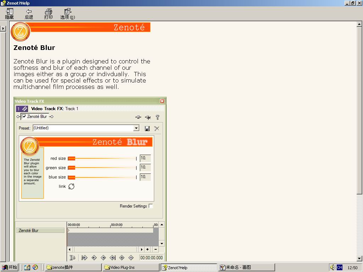
Task: Click the plug-in chain icon
Action: click(138, 117)
